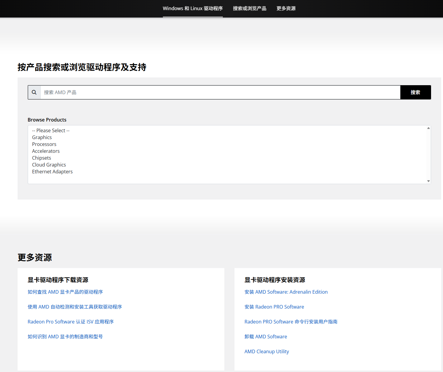
Task: Open 使用 AMD 自动检测和安装工具获取驱动程序 link
Action: (x=75, y=307)
